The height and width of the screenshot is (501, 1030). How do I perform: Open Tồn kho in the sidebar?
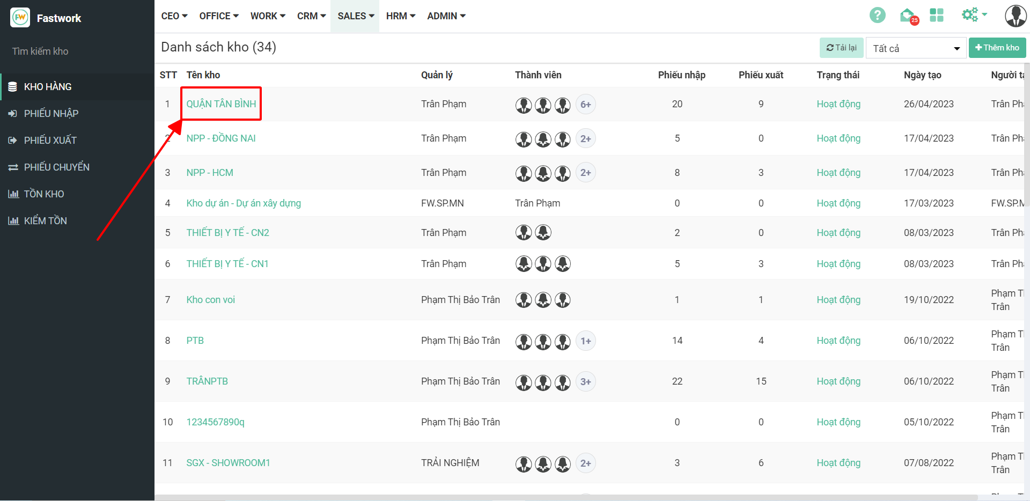tap(44, 194)
